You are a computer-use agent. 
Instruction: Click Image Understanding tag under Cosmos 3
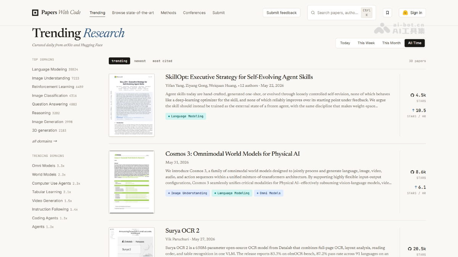(187, 193)
